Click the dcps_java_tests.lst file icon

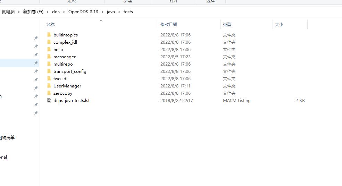tap(49, 100)
